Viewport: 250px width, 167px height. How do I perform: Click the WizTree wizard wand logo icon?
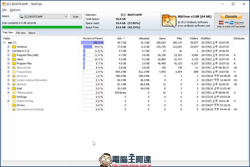pos(169,21)
